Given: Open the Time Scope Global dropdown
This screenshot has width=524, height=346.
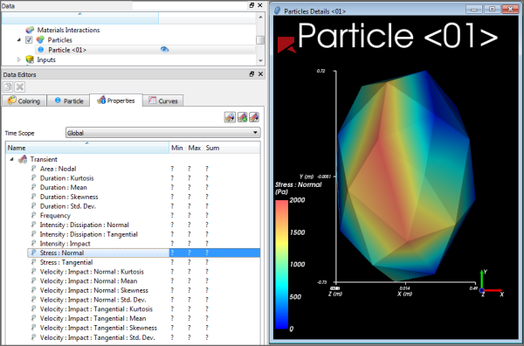Looking at the screenshot, I should [x=163, y=133].
